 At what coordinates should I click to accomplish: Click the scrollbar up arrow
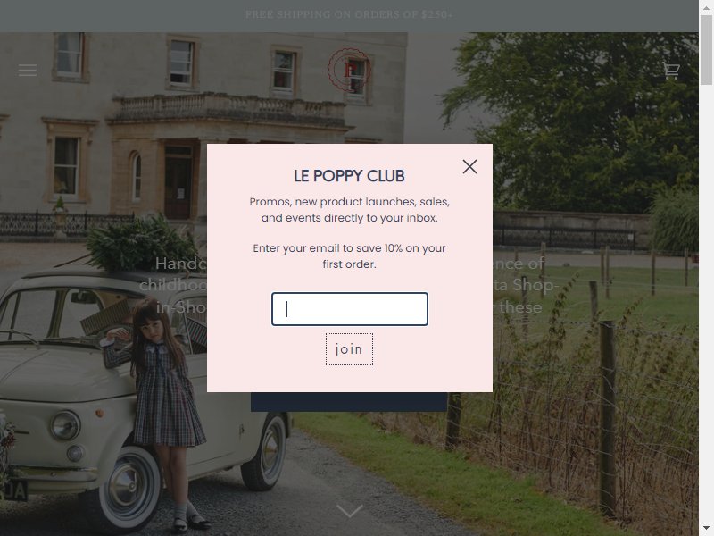706,7
